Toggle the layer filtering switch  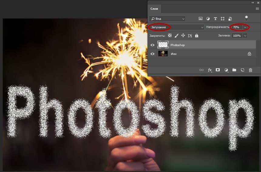(x=246, y=18)
